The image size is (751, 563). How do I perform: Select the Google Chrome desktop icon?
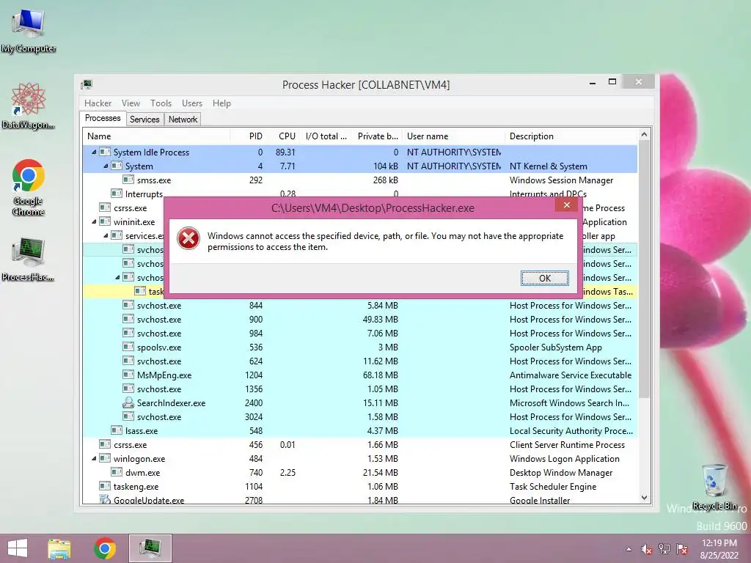click(x=29, y=187)
